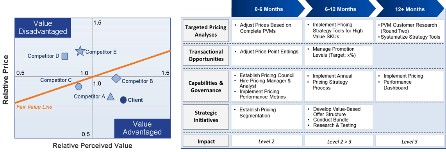Screen dimensions: 446x152
Task: Click the Strategic Initiatives row label
Action: click(206, 117)
